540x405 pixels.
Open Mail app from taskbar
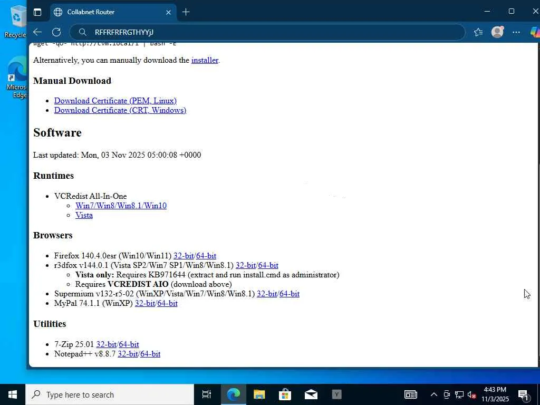point(311,394)
